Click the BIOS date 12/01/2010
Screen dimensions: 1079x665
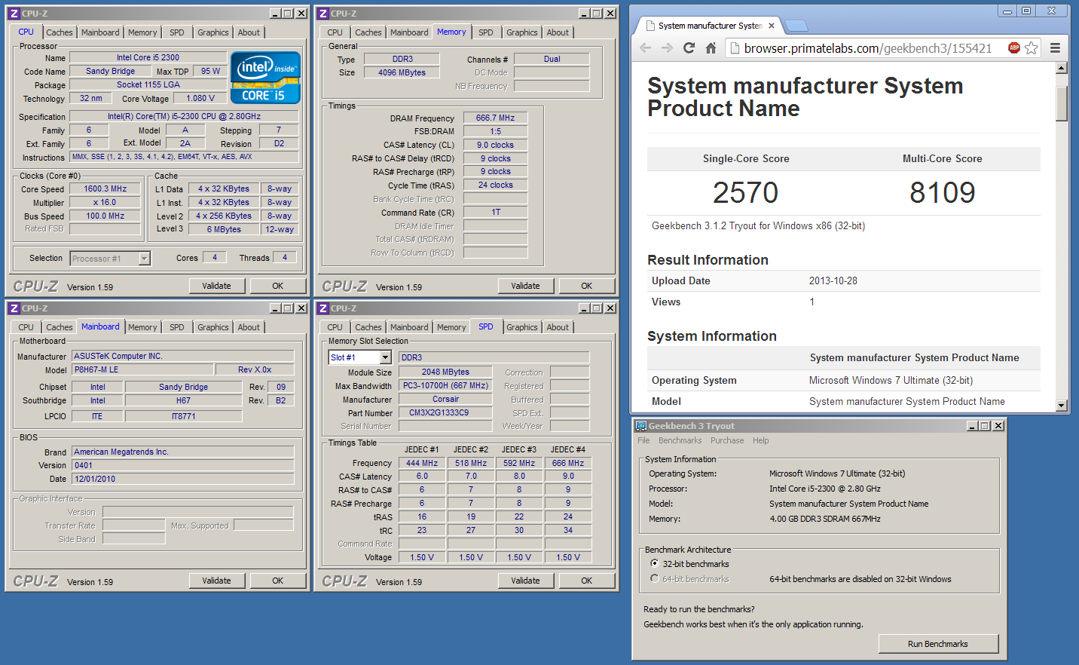(x=182, y=479)
